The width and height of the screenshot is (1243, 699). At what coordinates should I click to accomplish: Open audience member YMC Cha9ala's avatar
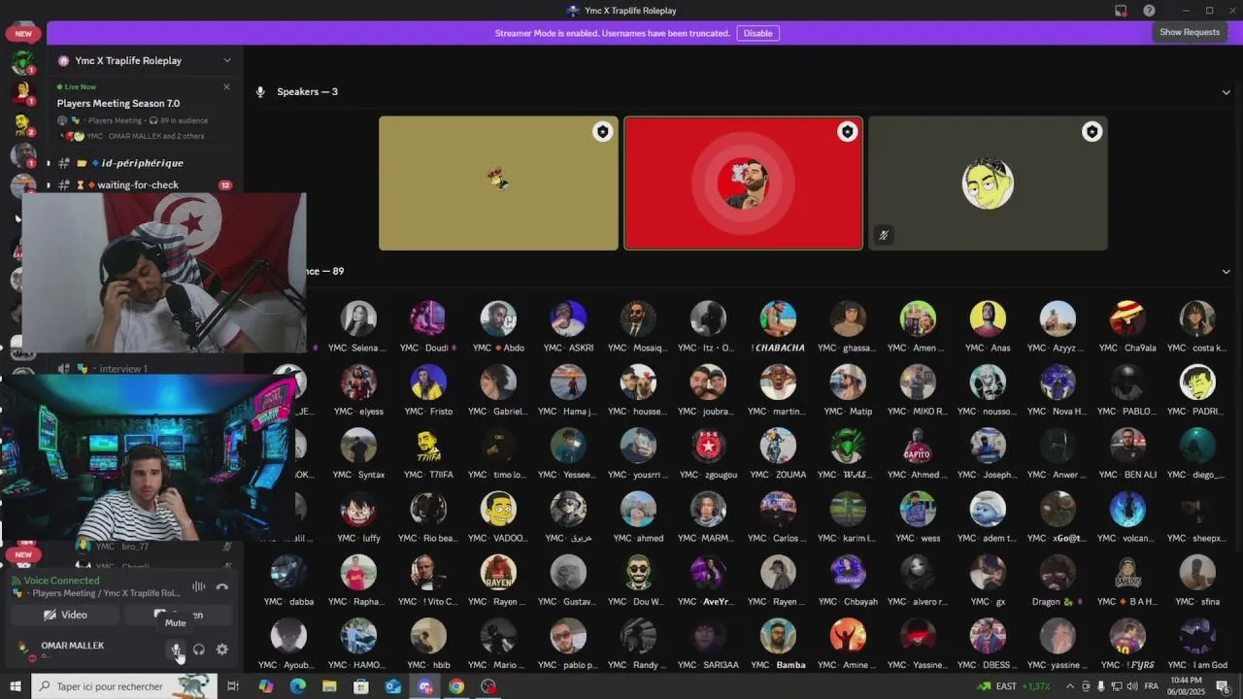(x=1127, y=318)
